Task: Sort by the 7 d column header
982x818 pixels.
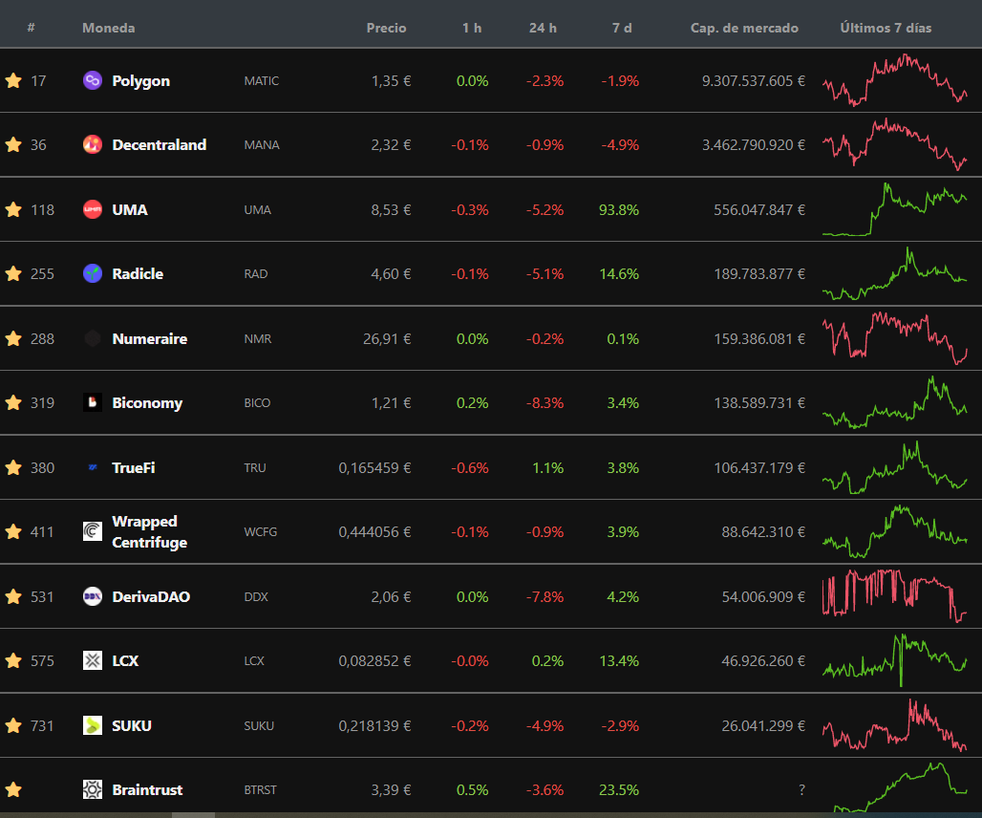Action: click(622, 28)
